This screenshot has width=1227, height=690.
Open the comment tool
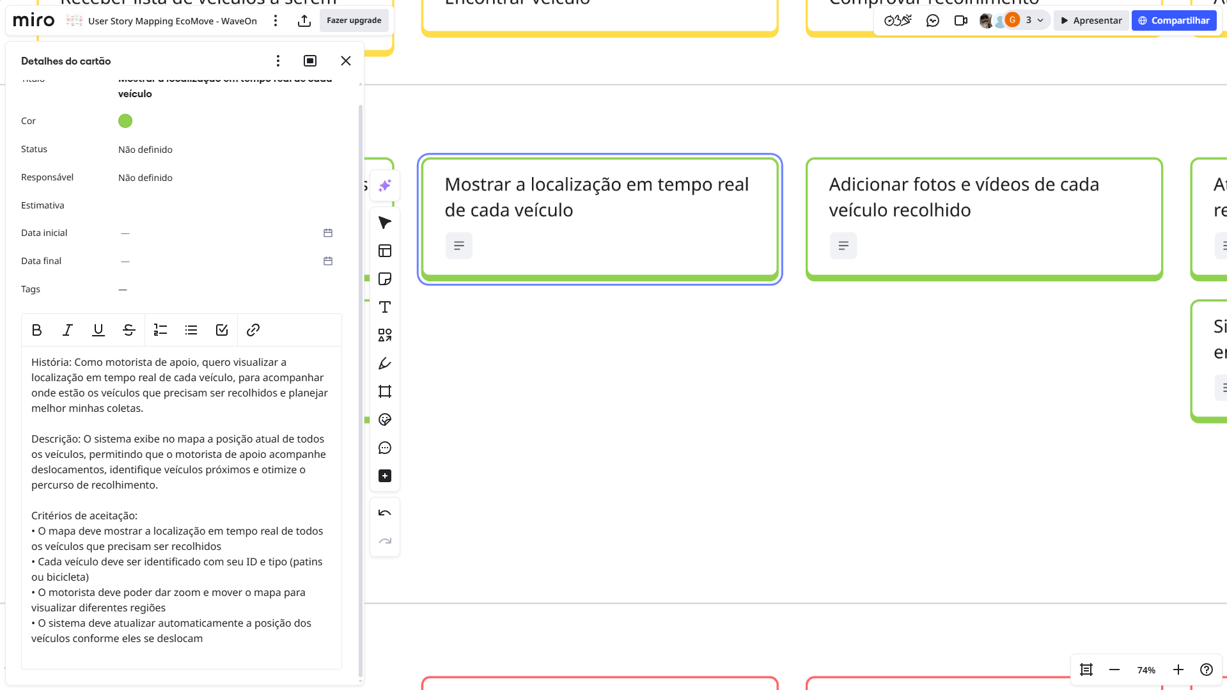384,448
